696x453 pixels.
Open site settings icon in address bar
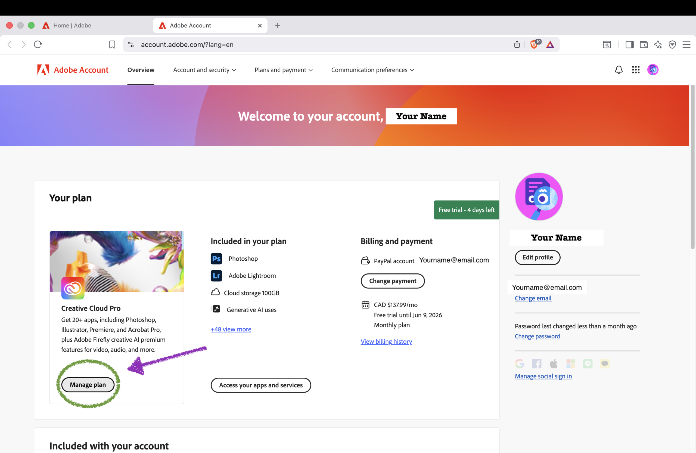tap(131, 44)
